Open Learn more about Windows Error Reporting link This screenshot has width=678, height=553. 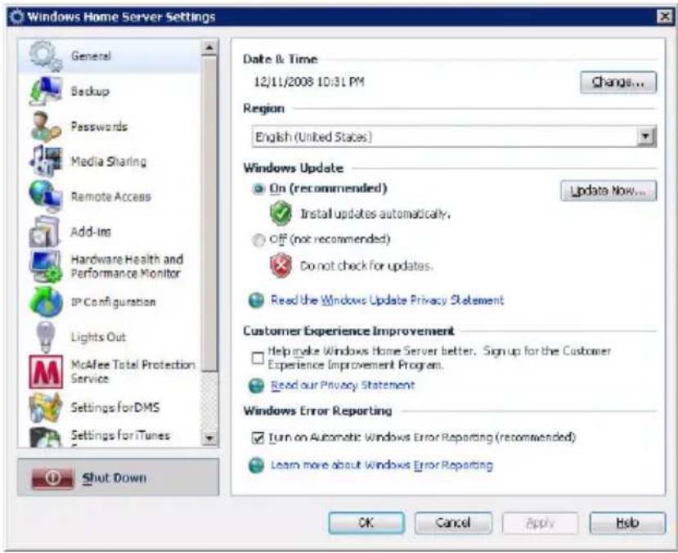pyautogui.click(x=381, y=465)
